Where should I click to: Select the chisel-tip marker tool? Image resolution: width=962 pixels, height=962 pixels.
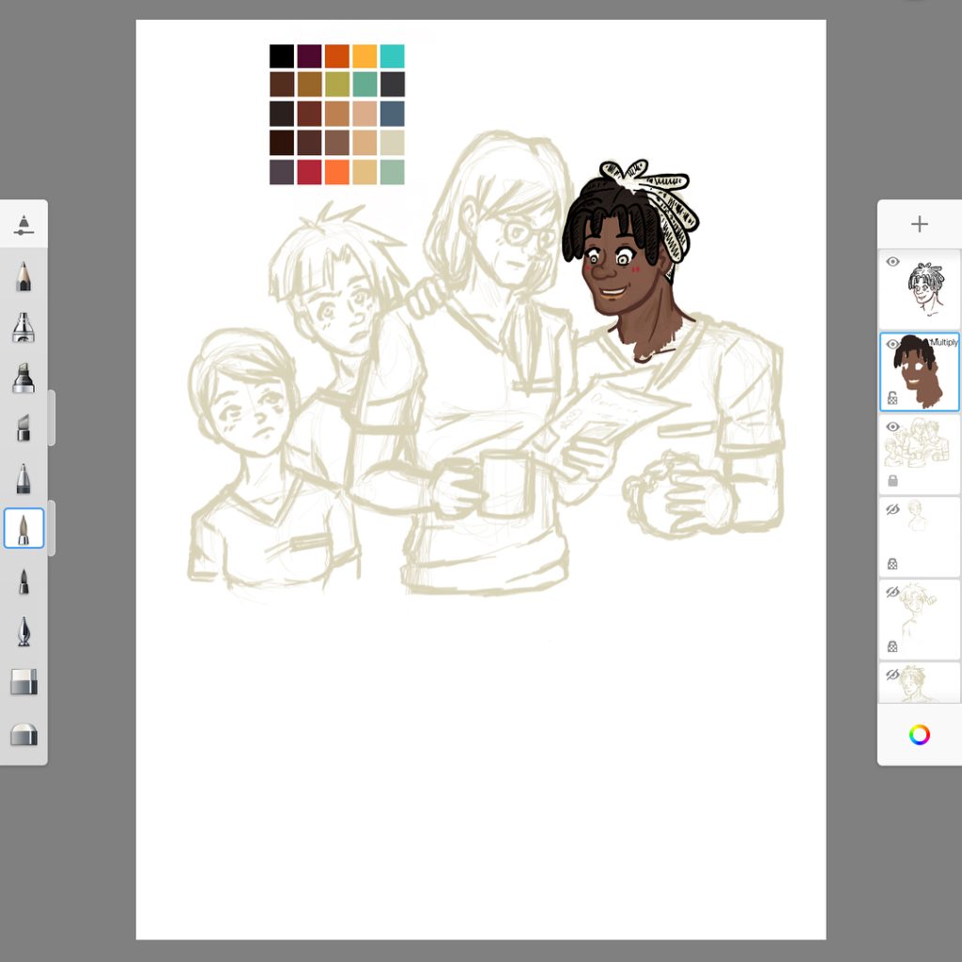tap(23, 427)
